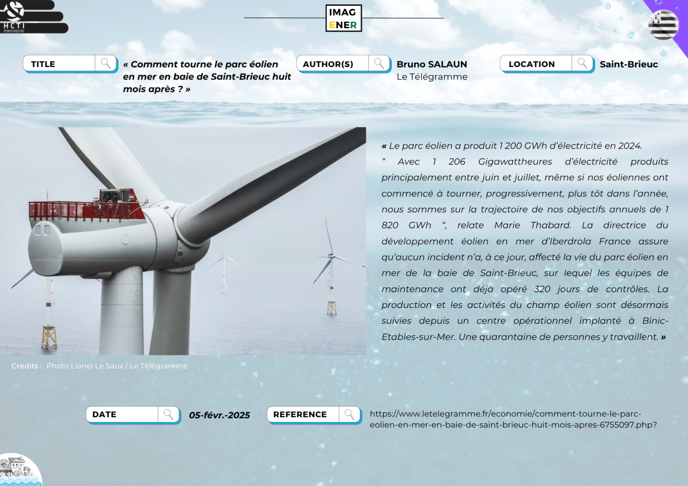
Task: Select the TITLE search box
Action: point(70,64)
